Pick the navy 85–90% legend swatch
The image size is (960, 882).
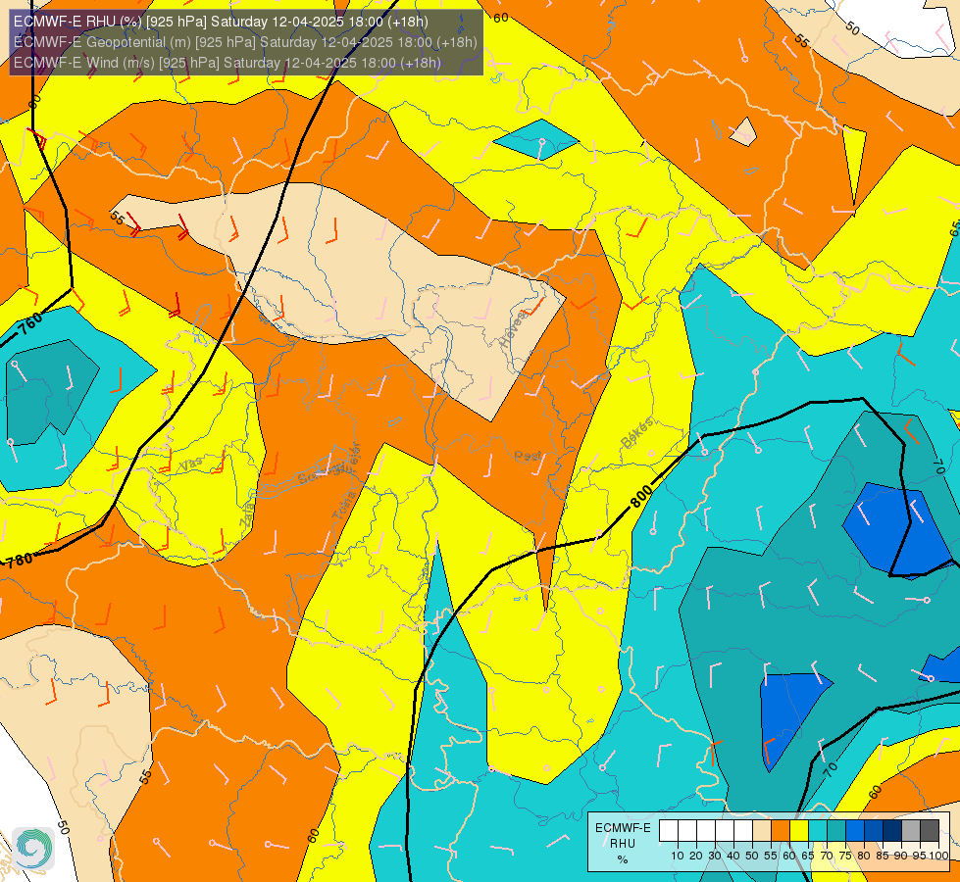click(892, 830)
